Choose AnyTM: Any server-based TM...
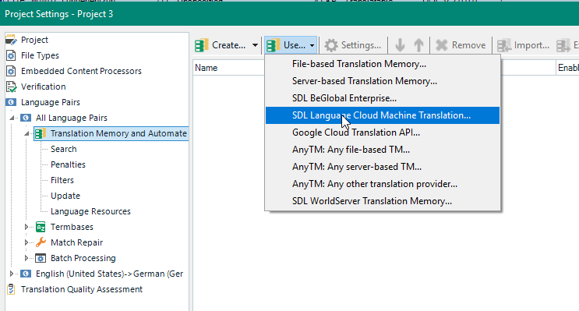Image resolution: width=579 pixels, height=311 pixels. tap(383, 167)
